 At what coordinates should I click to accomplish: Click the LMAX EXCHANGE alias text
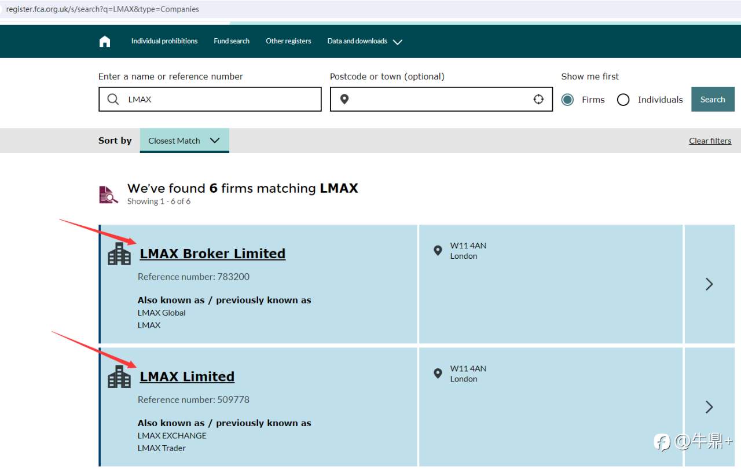click(172, 435)
